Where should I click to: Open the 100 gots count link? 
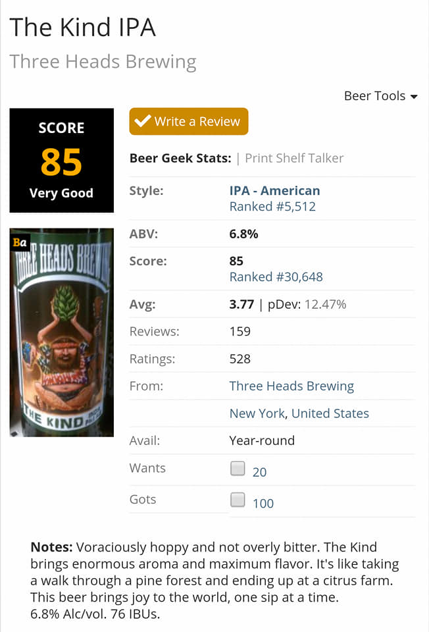(263, 504)
